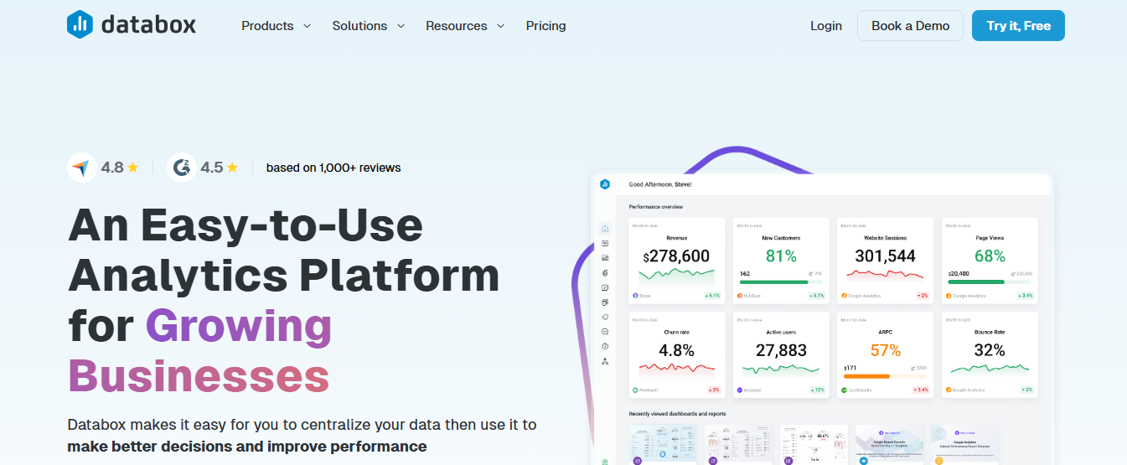Click the 4.8% Churn rate value
This screenshot has height=465, width=1127.
coord(676,350)
